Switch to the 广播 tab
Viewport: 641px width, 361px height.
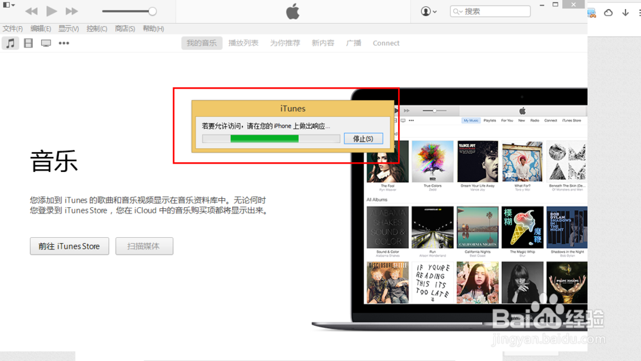[x=354, y=43]
